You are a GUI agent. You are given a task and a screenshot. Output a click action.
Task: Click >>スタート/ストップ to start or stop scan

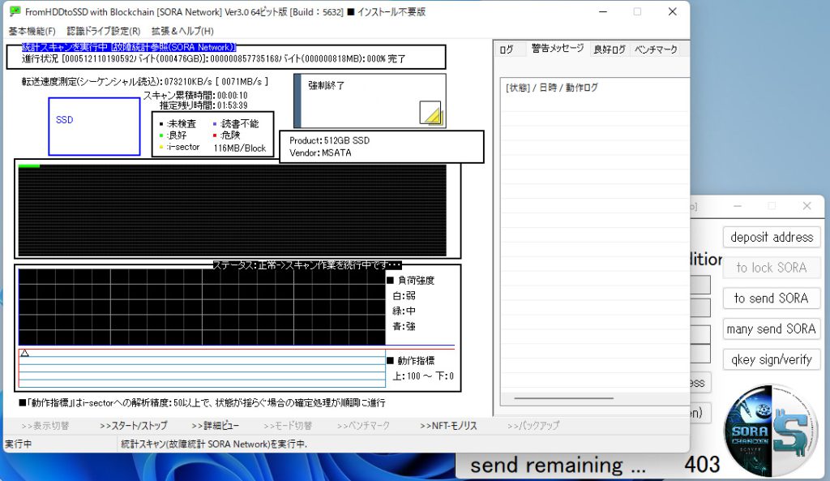pos(134,425)
